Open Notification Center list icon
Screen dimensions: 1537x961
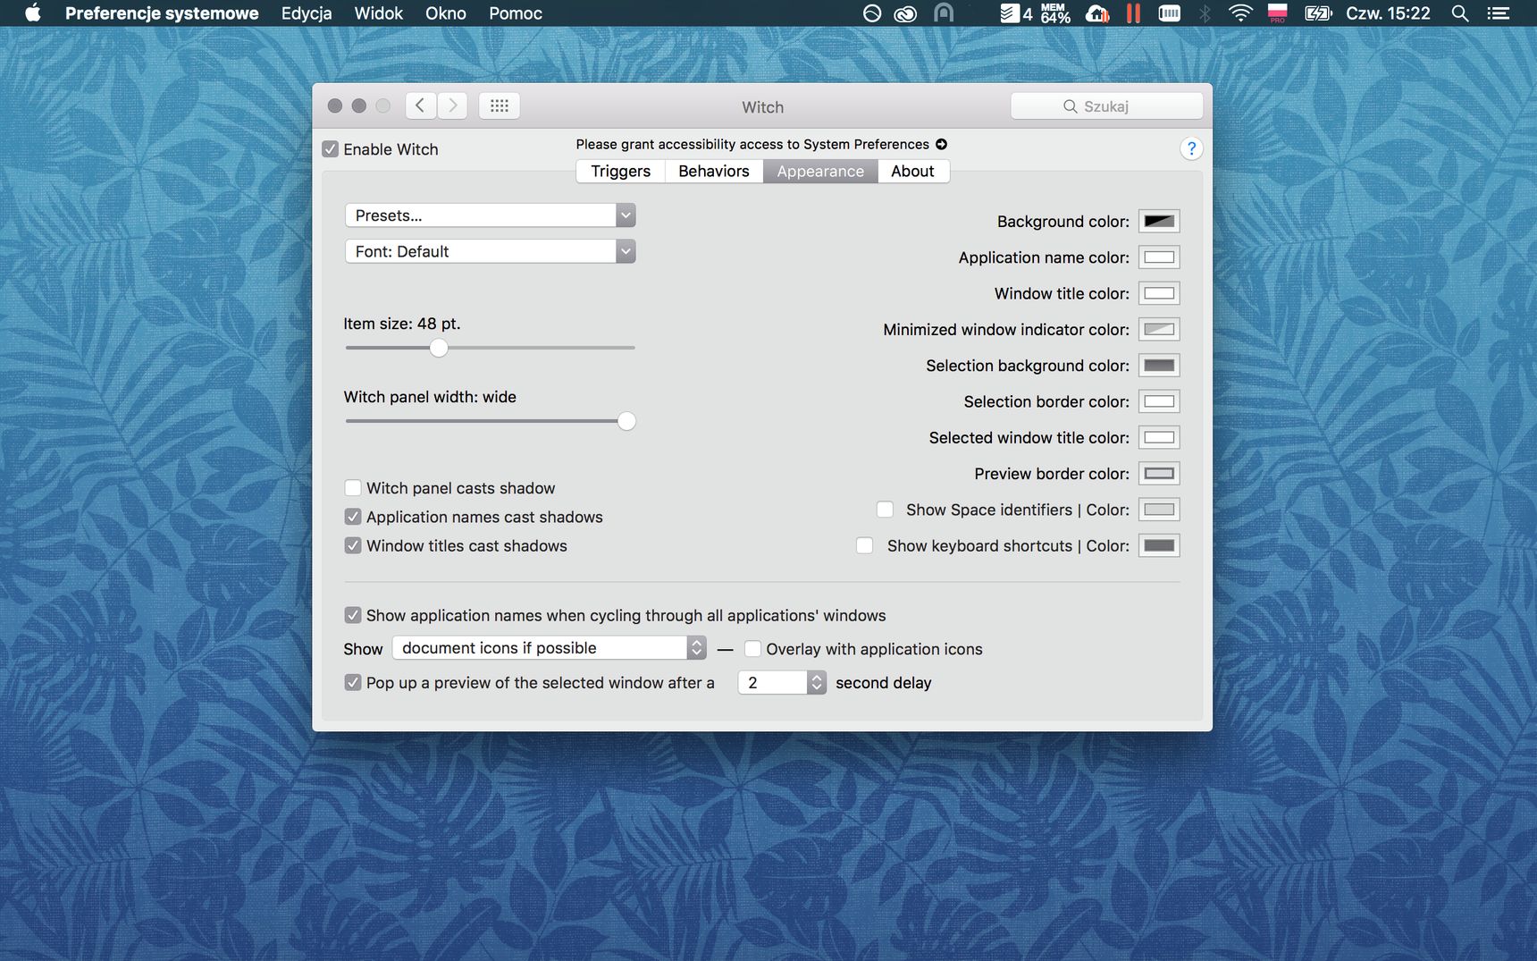click(1498, 13)
